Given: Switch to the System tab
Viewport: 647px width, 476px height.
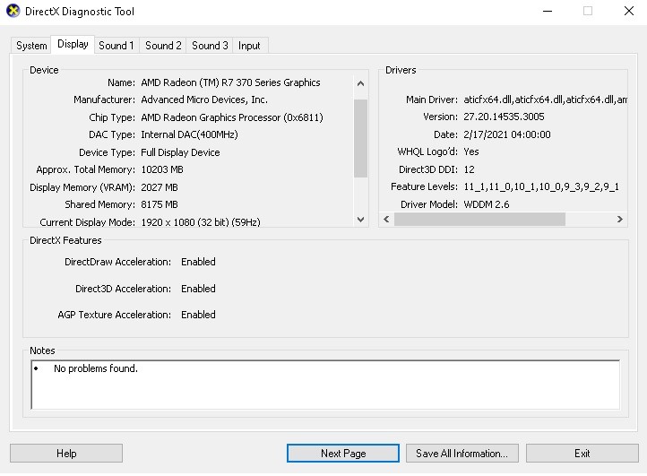Looking at the screenshot, I should click(x=31, y=46).
